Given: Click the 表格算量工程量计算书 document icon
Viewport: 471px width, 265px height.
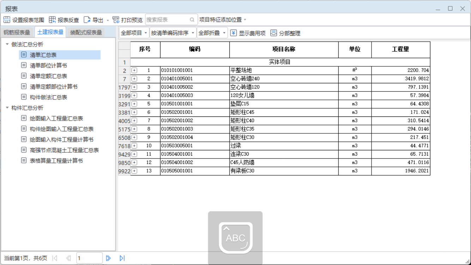Looking at the screenshot, I should pyautogui.click(x=24, y=161).
